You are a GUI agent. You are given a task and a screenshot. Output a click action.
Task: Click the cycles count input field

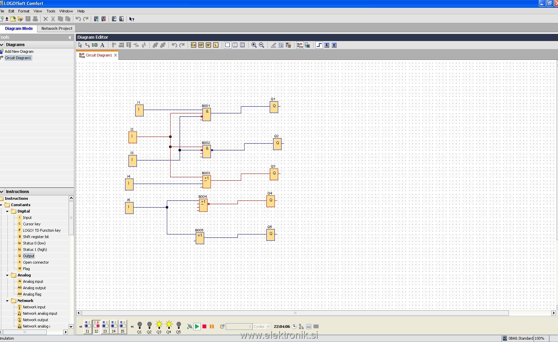pos(239,327)
